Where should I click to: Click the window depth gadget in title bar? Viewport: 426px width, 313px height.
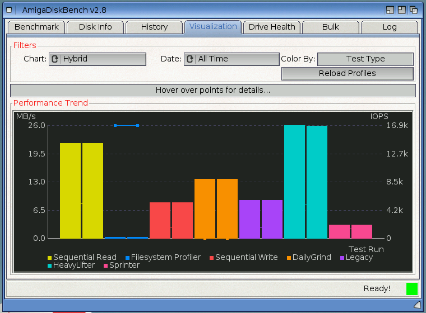[x=414, y=10]
